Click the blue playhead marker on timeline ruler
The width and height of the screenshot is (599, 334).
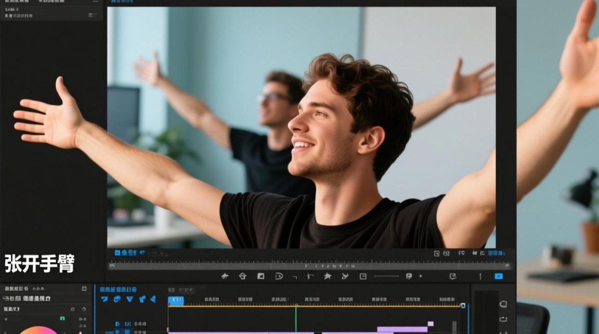pos(176,301)
